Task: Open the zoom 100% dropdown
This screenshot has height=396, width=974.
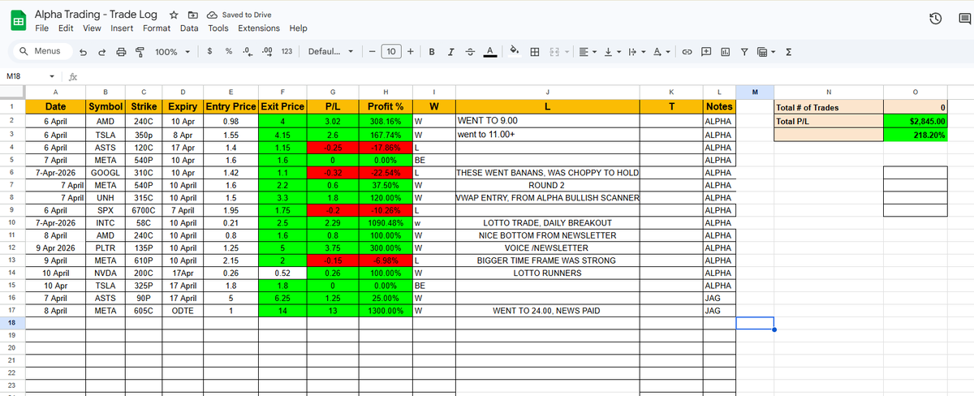Action: pyautogui.click(x=173, y=51)
